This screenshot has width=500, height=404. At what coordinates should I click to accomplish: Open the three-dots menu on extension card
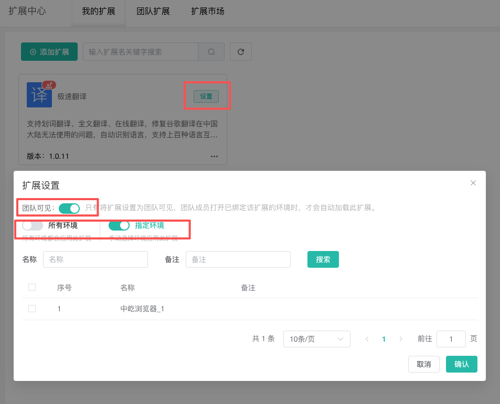tap(214, 156)
